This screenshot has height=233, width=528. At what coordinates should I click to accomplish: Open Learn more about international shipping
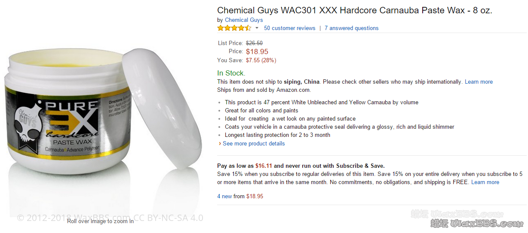point(479,82)
